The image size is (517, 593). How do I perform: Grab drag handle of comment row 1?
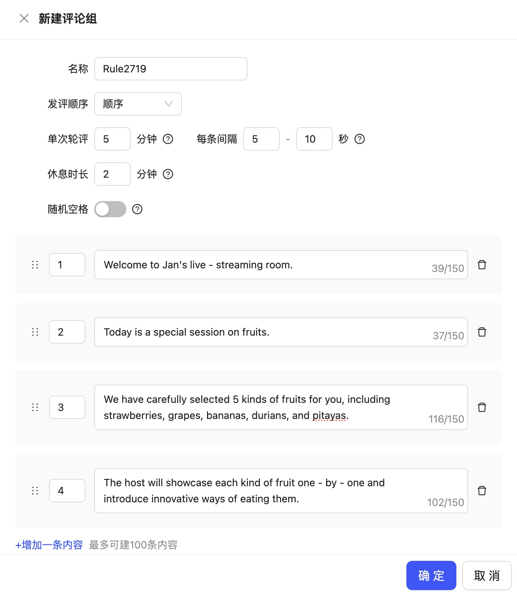pos(35,265)
